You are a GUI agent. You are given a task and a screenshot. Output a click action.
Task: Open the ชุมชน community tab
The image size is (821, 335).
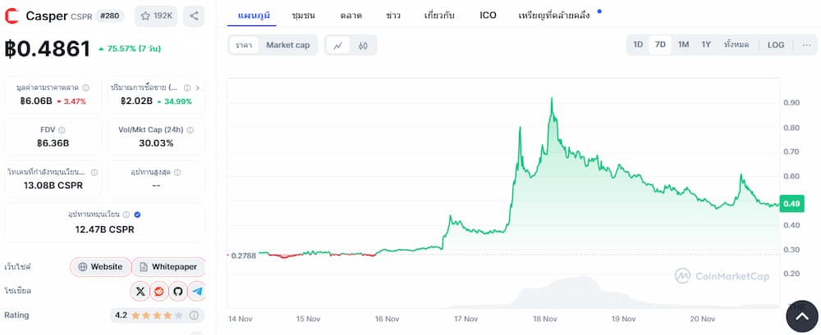(303, 16)
